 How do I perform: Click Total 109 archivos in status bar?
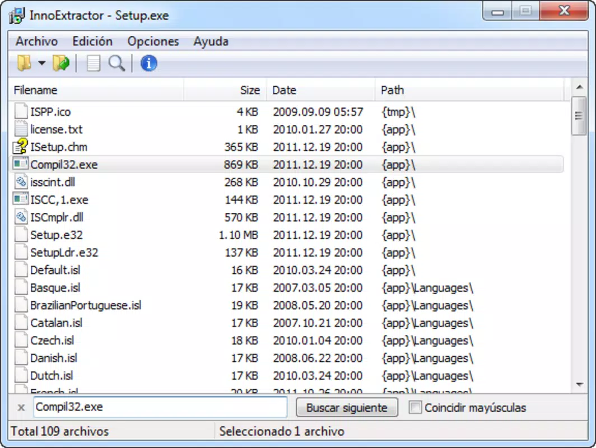click(60, 431)
